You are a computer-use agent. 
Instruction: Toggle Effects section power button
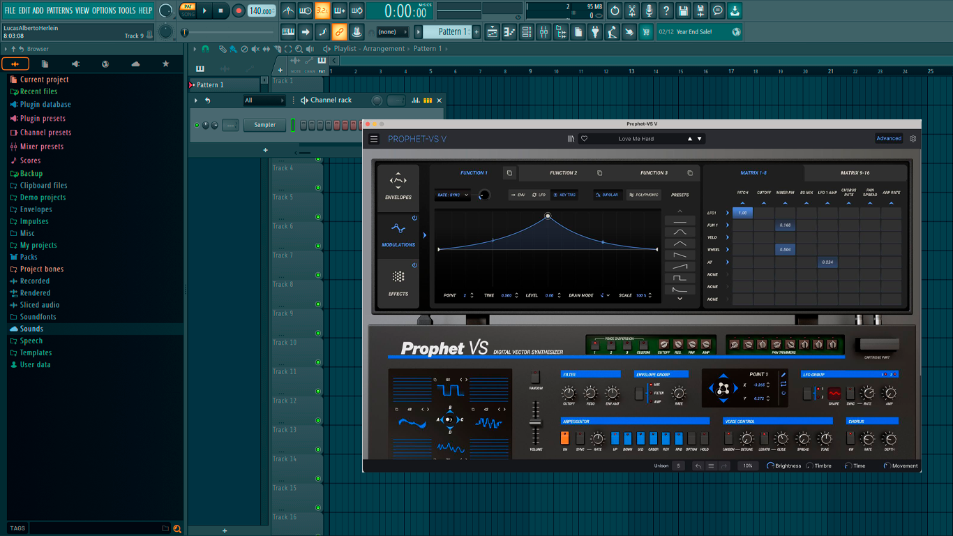coord(414,265)
